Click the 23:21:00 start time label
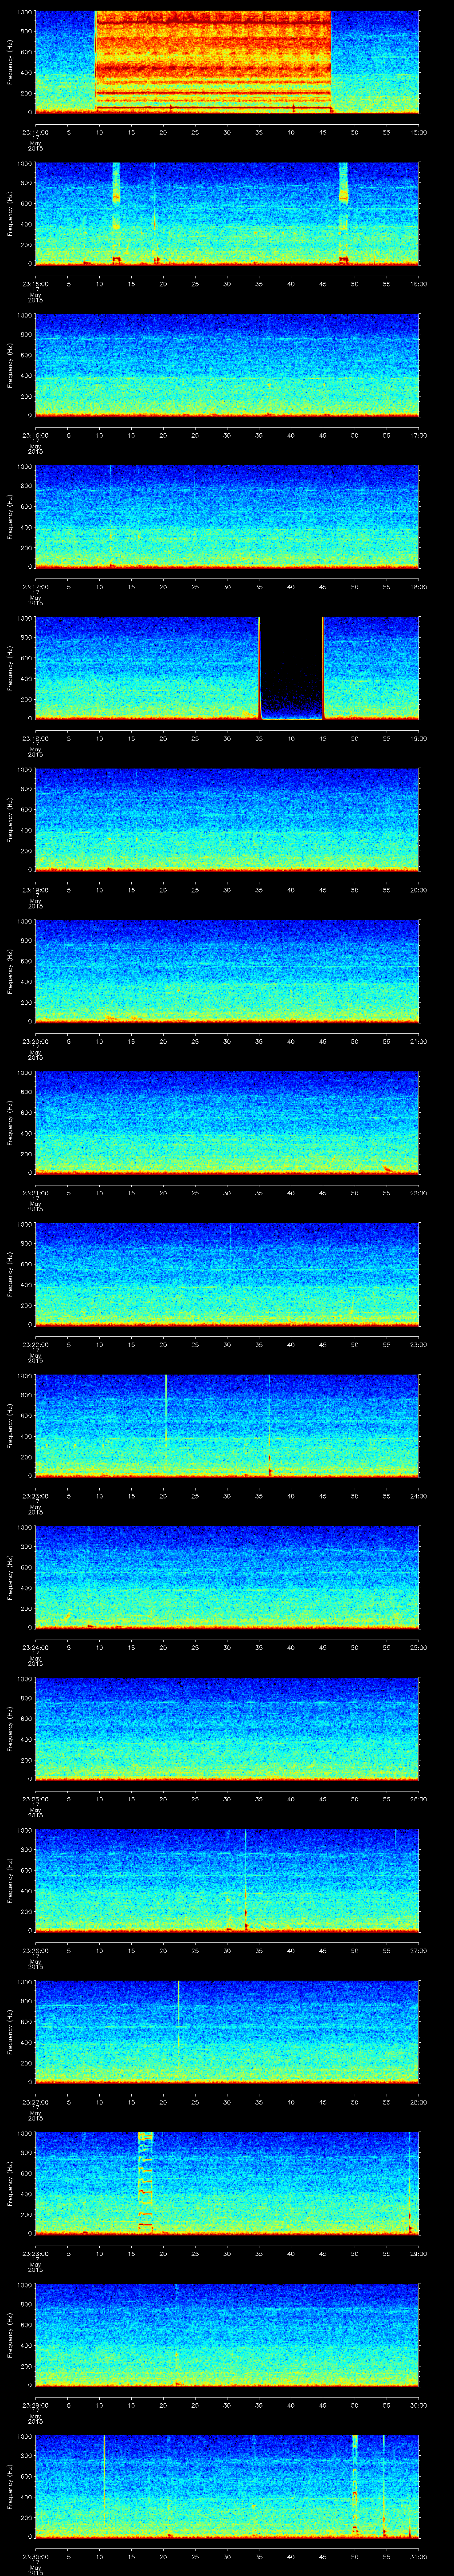The height and width of the screenshot is (2576, 454). (35, 1192)
